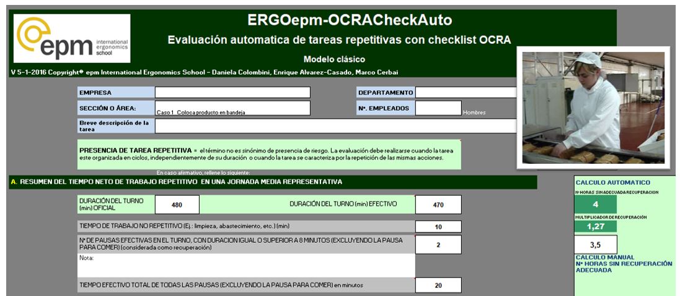This screenshot has width=680, height=296.
Task: Click the Breve descripción de la tarea field
Action: 336,125
